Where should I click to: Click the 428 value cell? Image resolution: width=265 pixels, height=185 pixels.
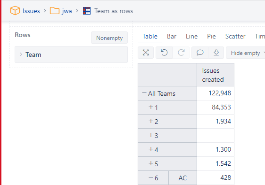pyautogui.click(x=215, y=178)
